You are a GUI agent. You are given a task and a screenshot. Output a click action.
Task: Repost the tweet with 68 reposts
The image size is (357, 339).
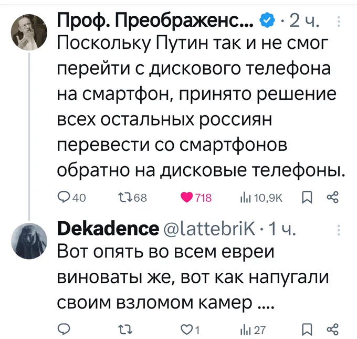click(121, 198)
